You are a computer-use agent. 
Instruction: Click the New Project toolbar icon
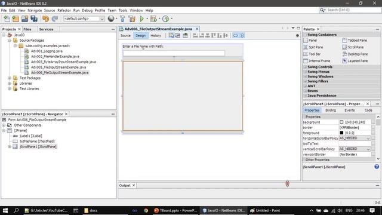click(16, 19)
